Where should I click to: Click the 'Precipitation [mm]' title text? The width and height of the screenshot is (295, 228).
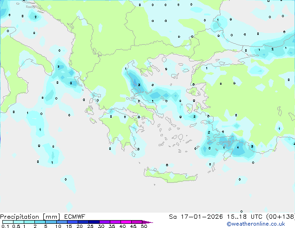[x=30, y=217]
